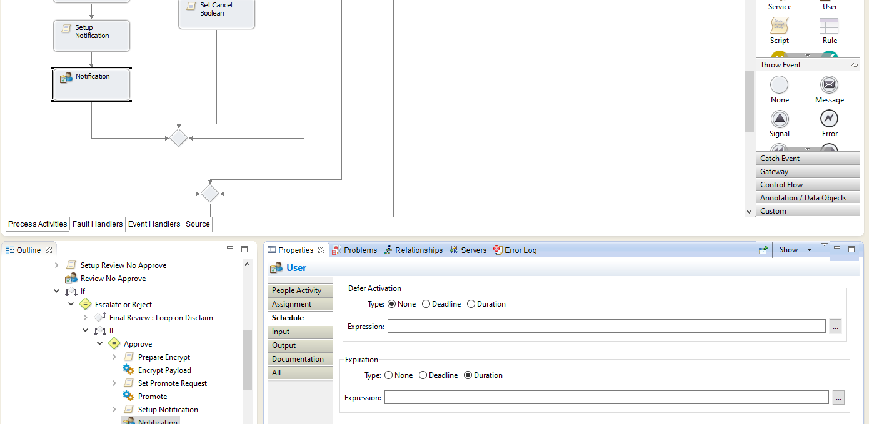
Task: Click the Setup Review No Approve script icon
Action: [x=71, y=265]
